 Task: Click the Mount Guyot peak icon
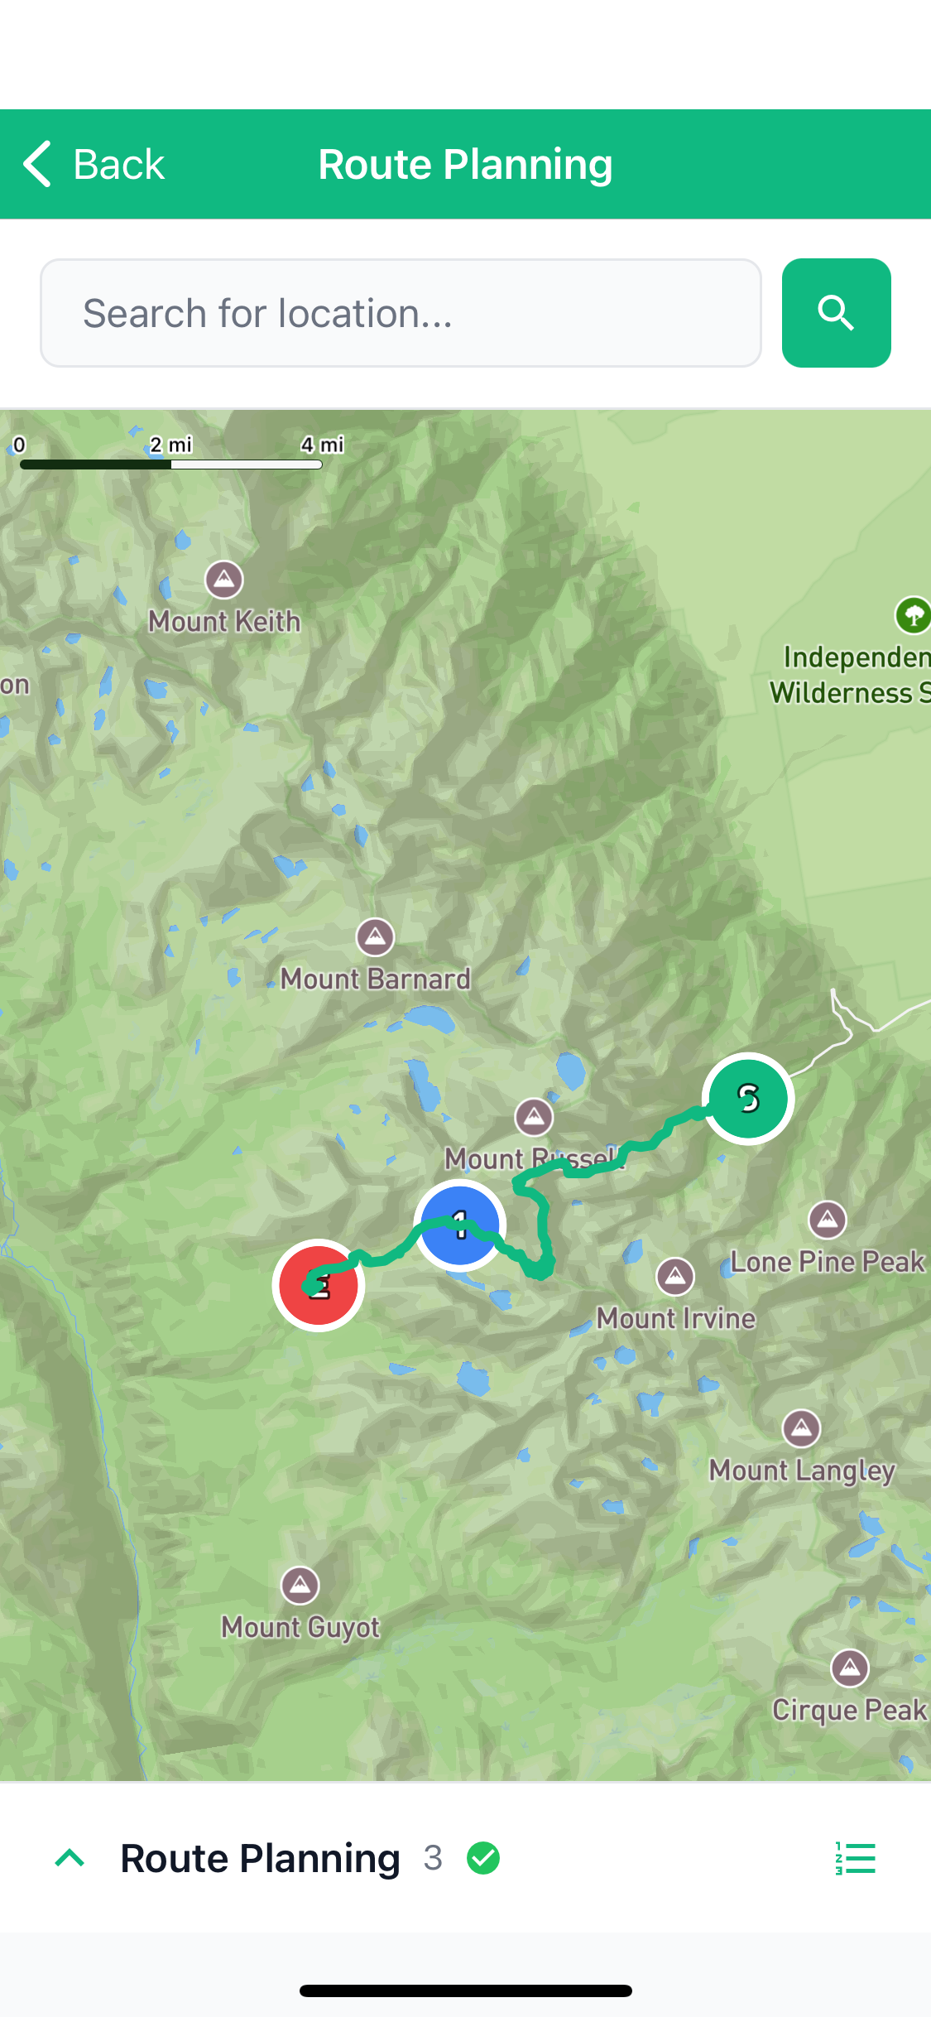300,1585
